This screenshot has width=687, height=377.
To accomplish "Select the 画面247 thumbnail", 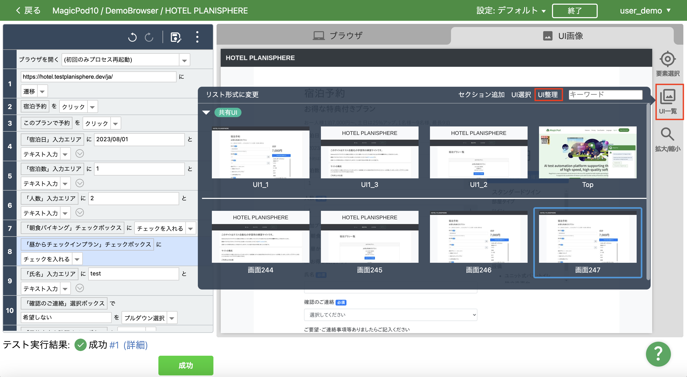I will click(x=588, y=237).
